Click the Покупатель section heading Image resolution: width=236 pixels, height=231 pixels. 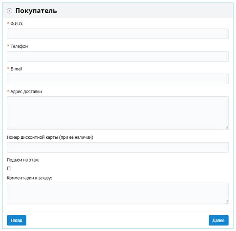tap(36, 11)
